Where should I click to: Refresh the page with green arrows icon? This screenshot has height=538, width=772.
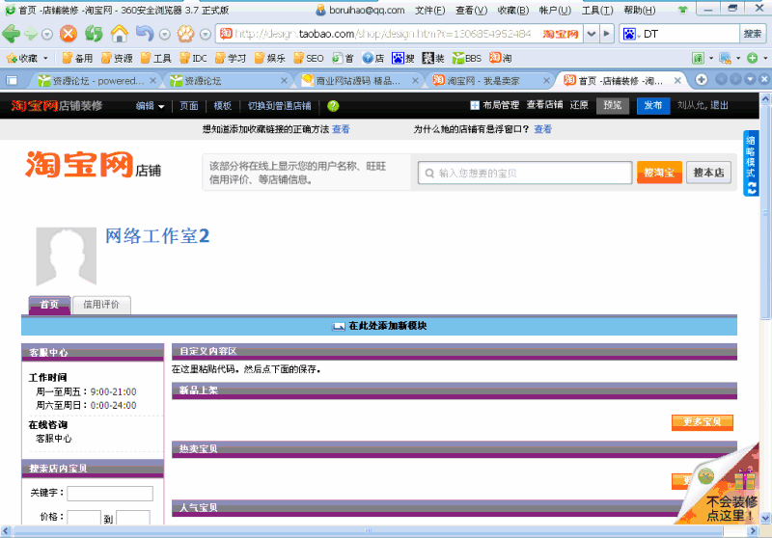pyautogui.click(x=94, y=34)
